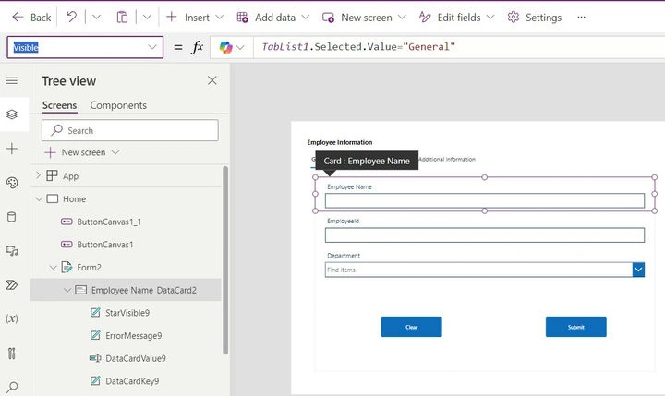The width and height of the screenshot is (665, 396).
Task: Click the Tree view vertical scrollbar
Action: (225, 260)
